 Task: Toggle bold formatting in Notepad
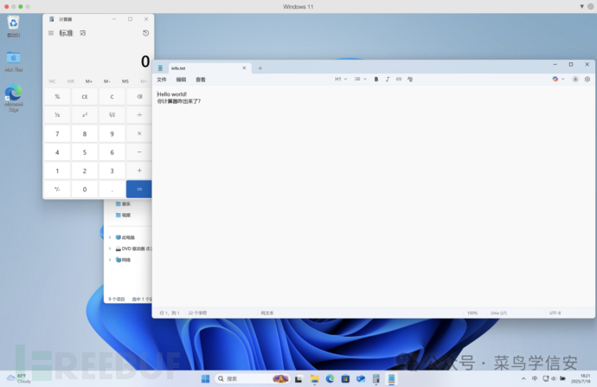[376, 80]
